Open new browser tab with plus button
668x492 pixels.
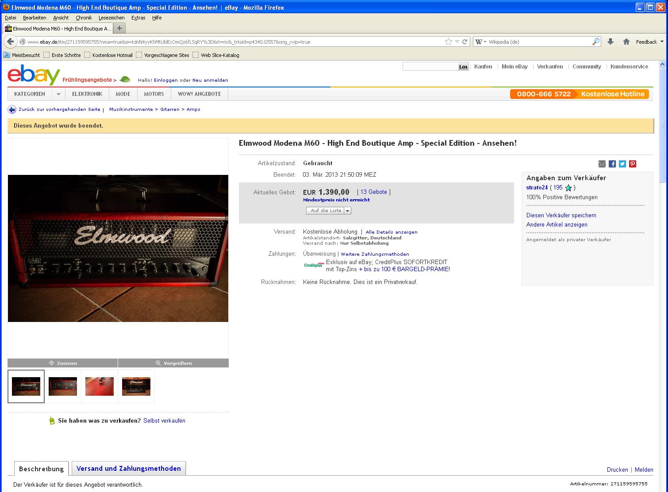tap(119, 28)
